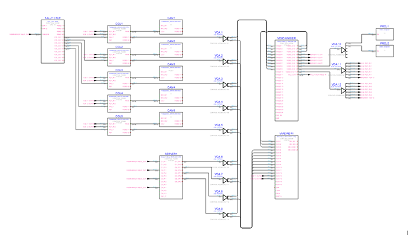Click the VDA 1 amplifier triangle symbol
408x235 pixels.
tap(229, 39)
